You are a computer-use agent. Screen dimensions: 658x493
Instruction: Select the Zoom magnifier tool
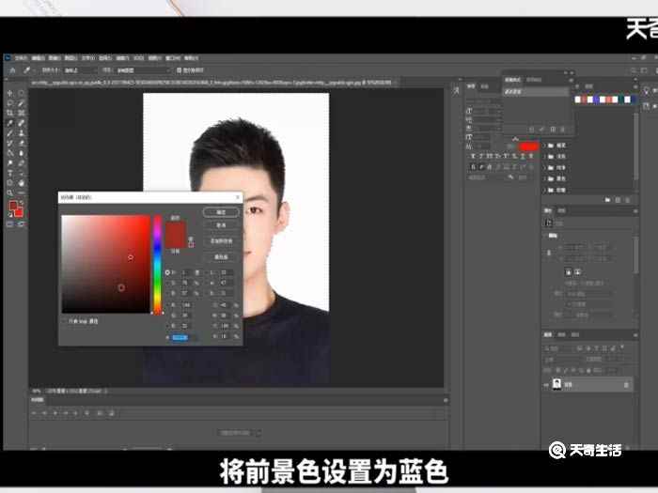click(10, 193)
